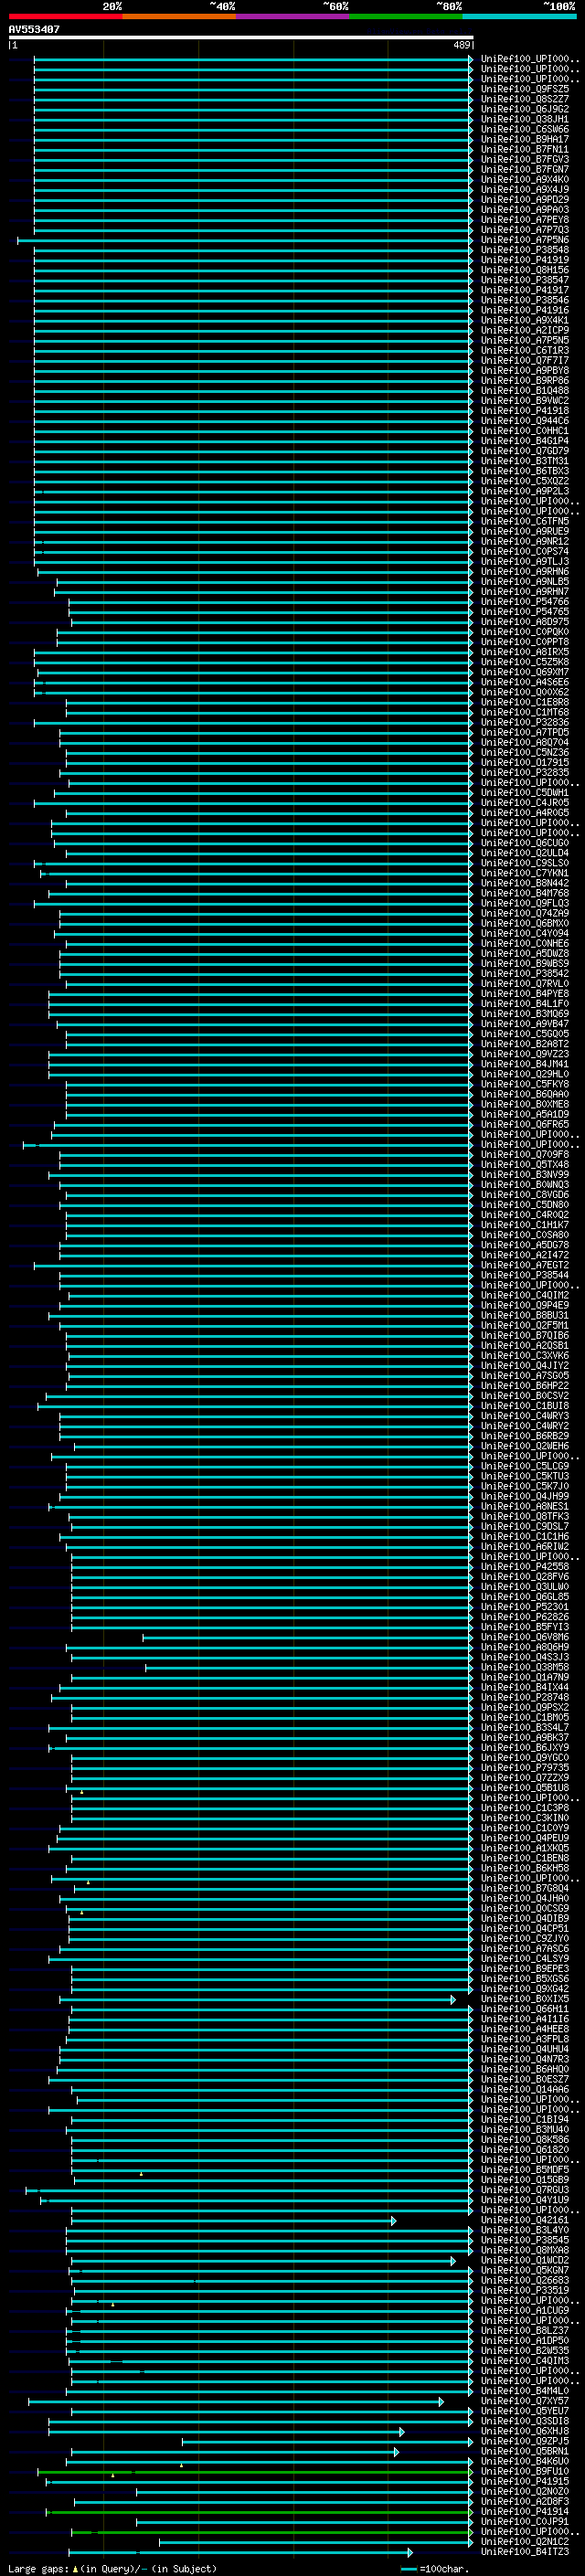The image size is (585, 2576).
Task: Select hit label UniRef100_Q9FSZ5
Action: coord(525,89)
